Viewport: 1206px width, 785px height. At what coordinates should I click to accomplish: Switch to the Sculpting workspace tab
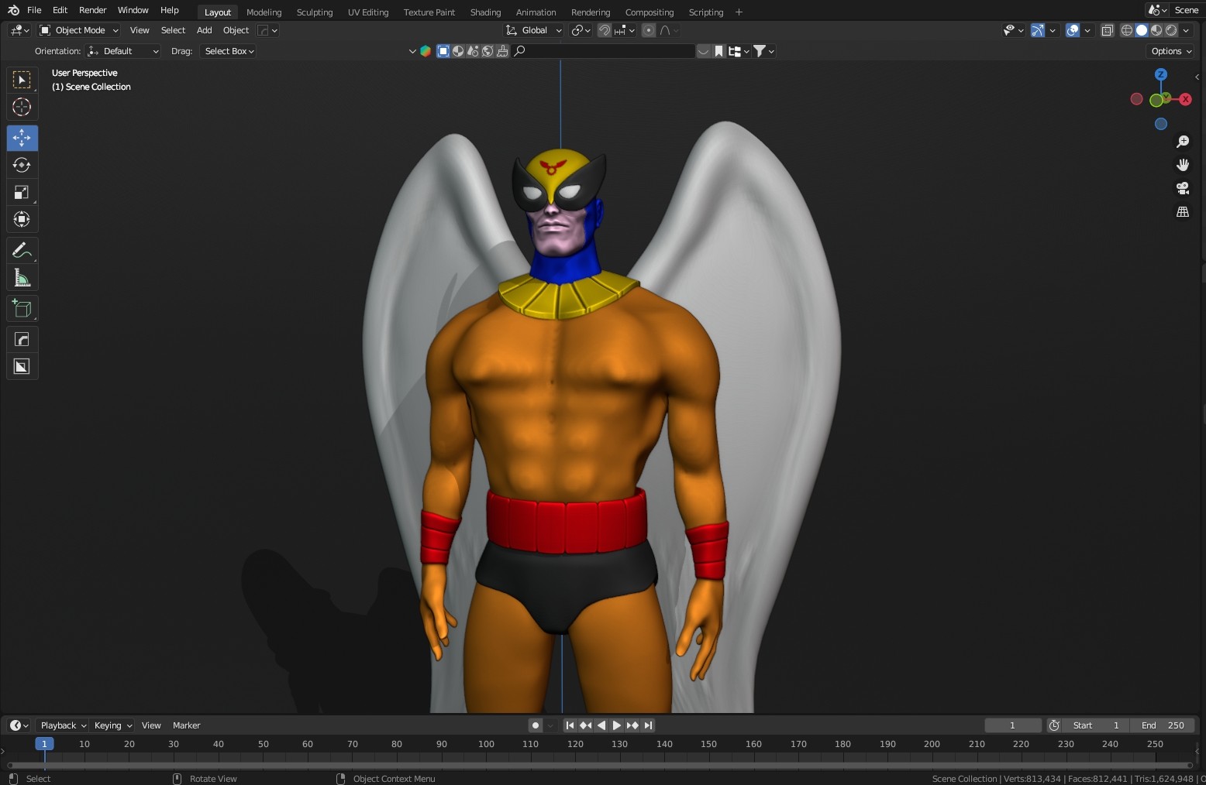click(x=315, y=12)
